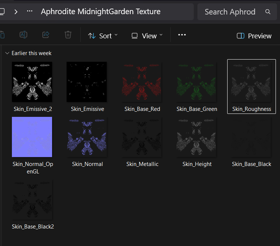Click the Skin_Base_Green file name
This screenshot has height=246, width=280.
[197, 109]
